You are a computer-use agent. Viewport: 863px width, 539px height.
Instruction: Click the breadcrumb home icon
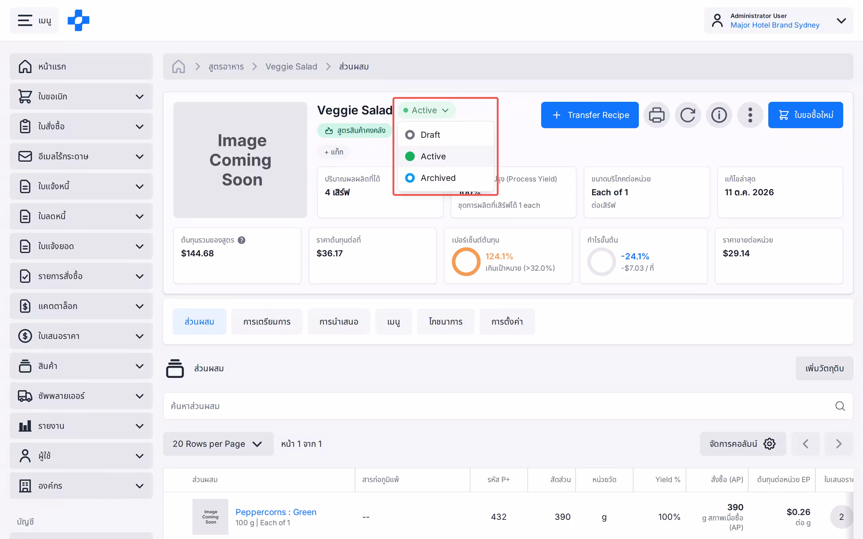pyautogui.click(x=179, y=67)
